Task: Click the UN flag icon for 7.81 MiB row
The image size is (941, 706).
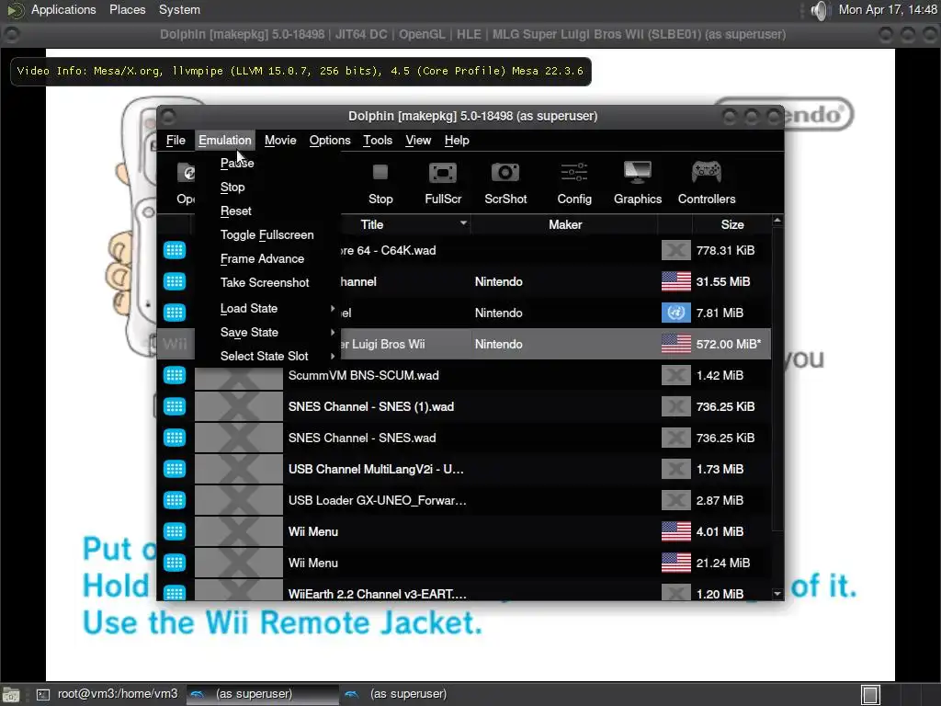Action: 675,313
